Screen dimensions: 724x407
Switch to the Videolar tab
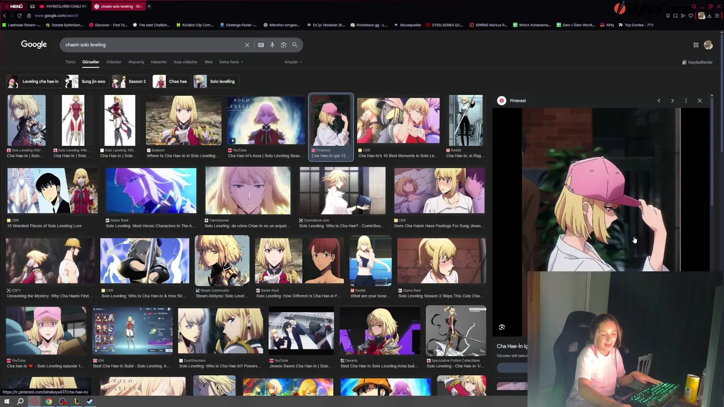pos(114,62)
